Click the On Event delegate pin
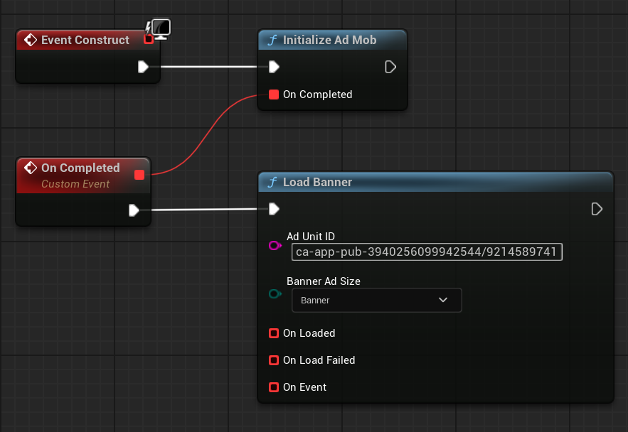 click(x=274, y=387)
